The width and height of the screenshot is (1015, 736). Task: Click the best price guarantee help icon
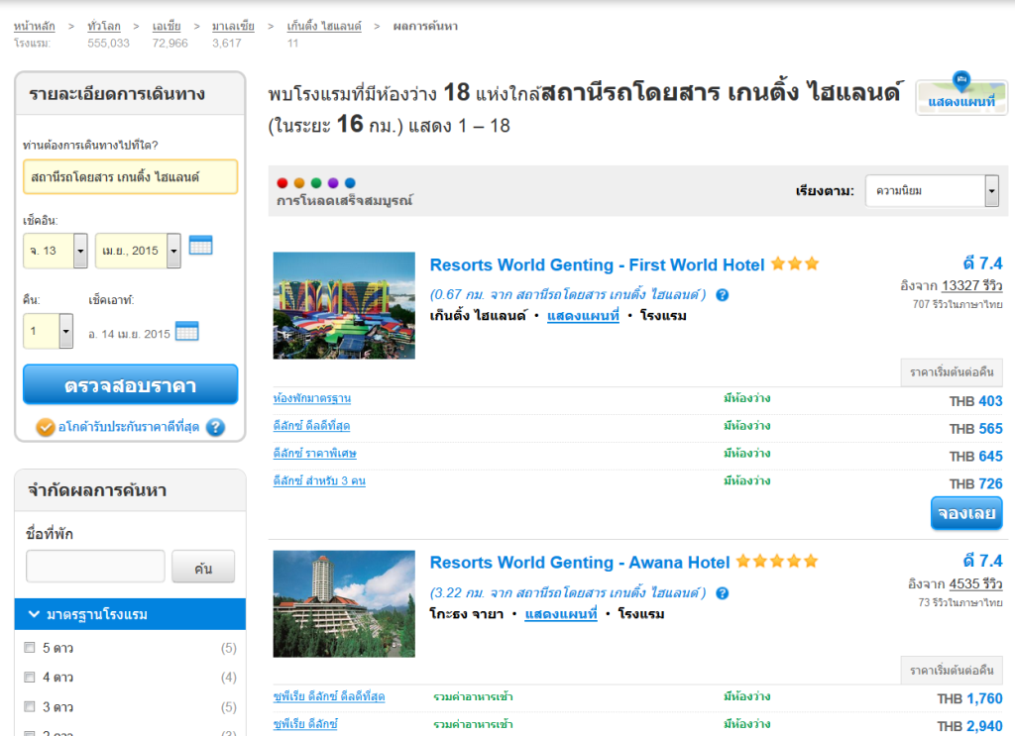[x=215, y=428]
